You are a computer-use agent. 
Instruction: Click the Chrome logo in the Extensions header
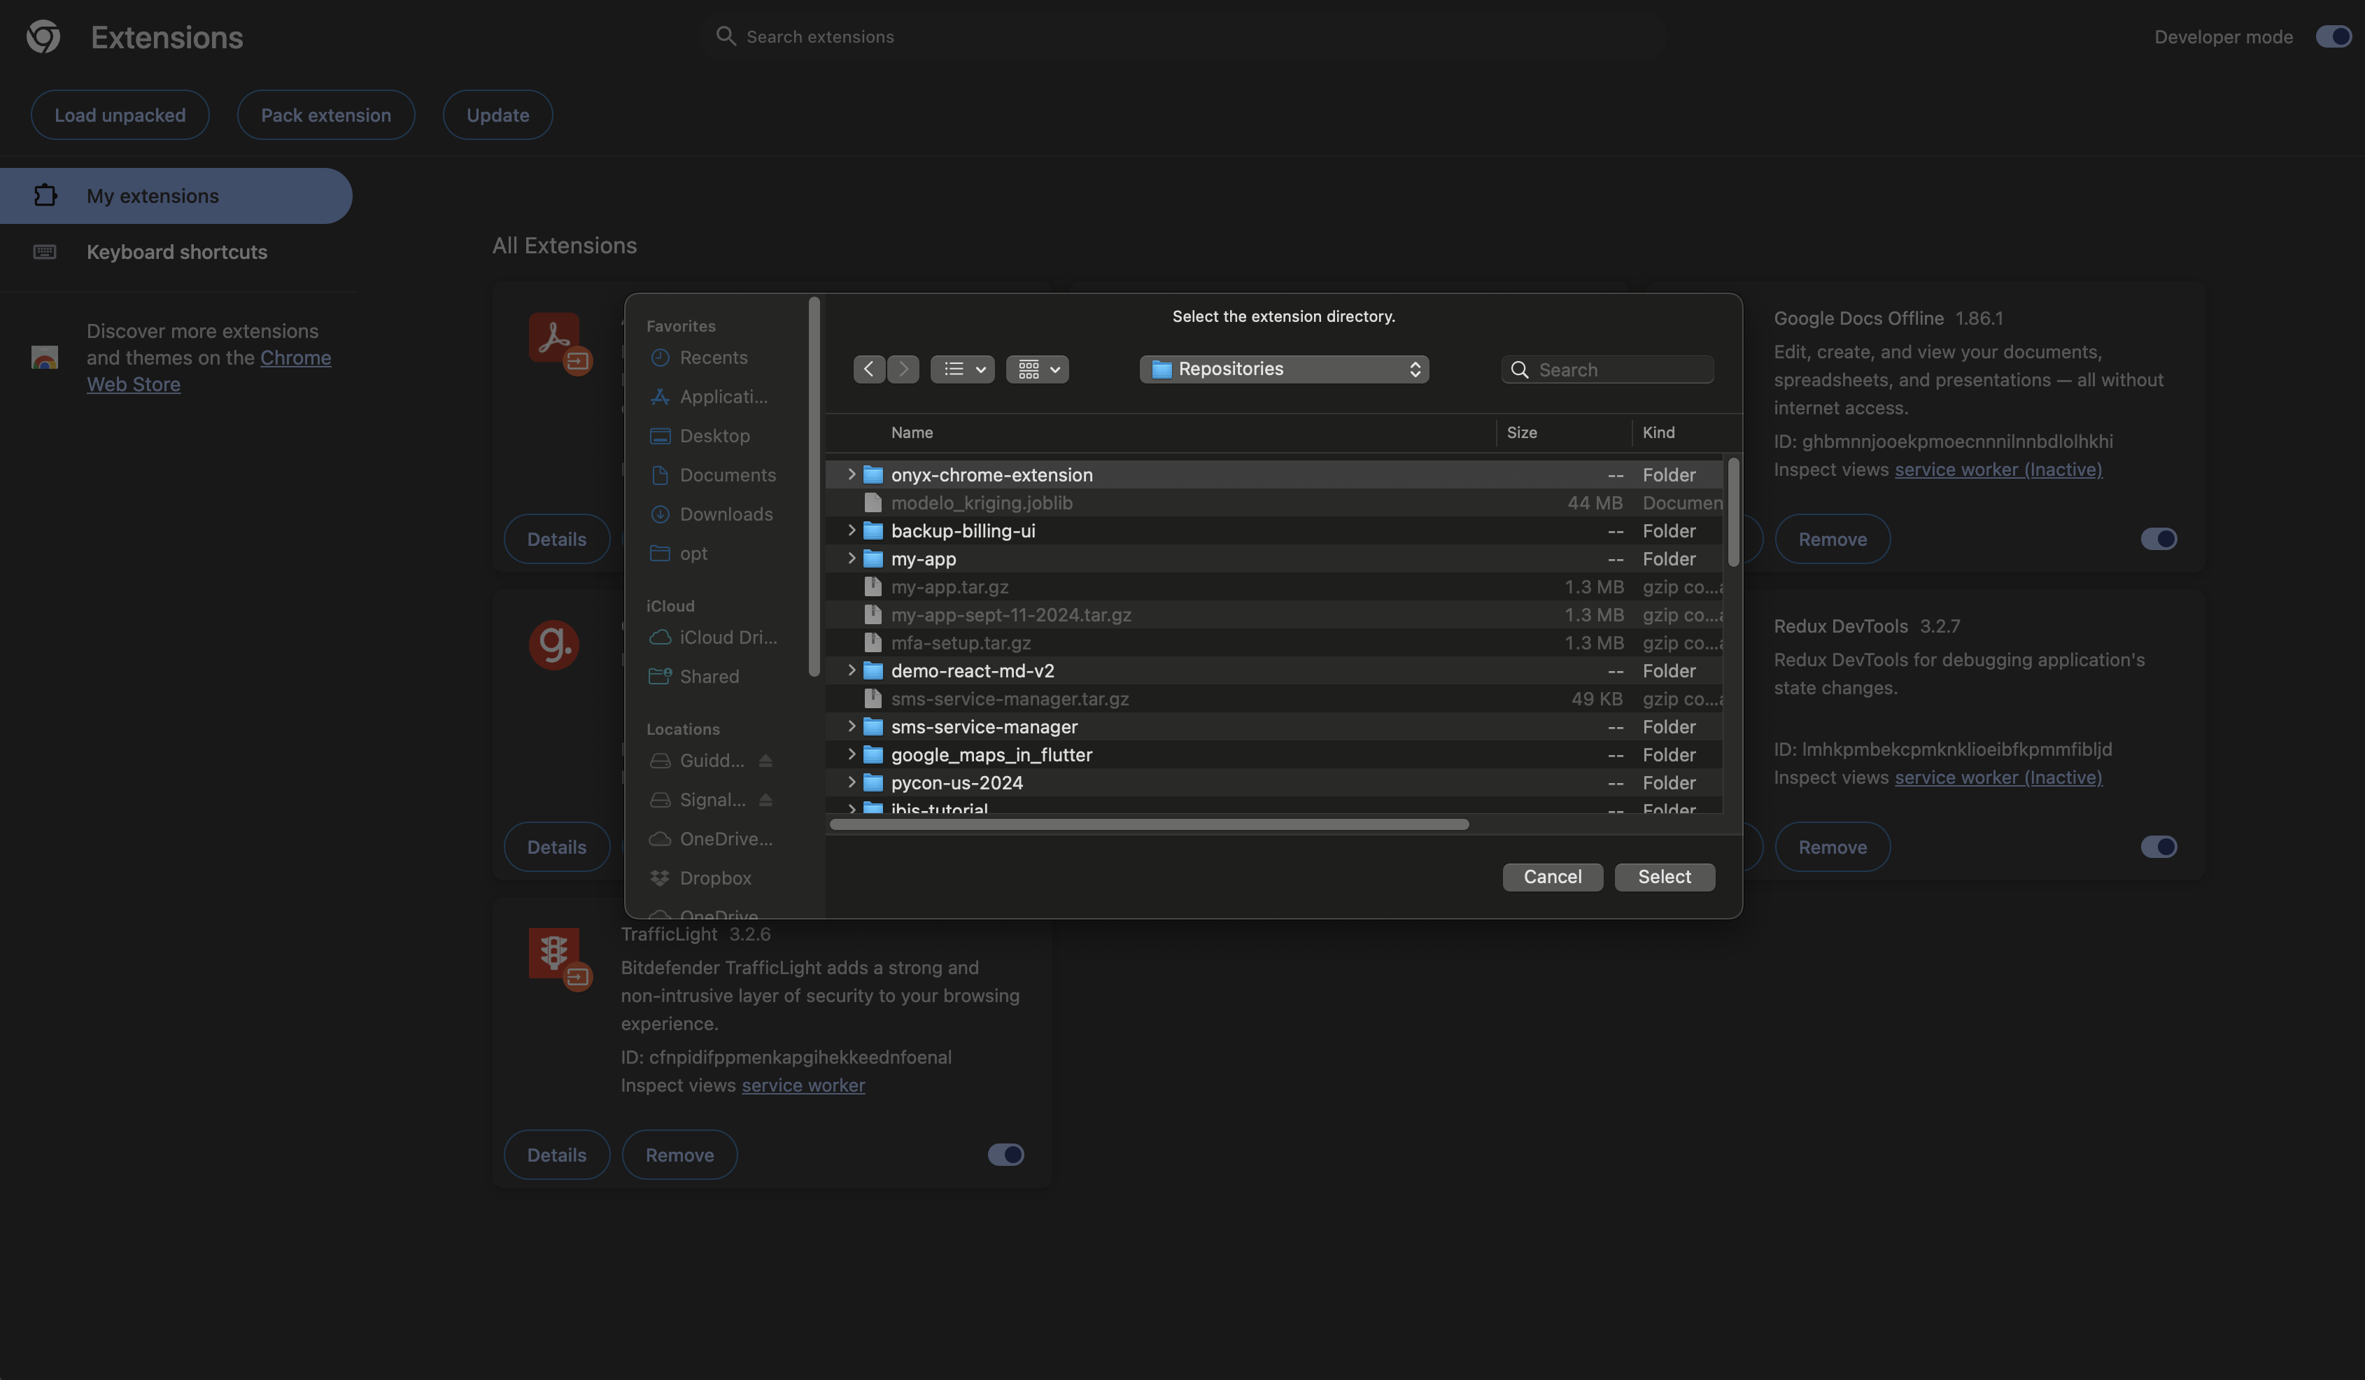click(43, 36)
